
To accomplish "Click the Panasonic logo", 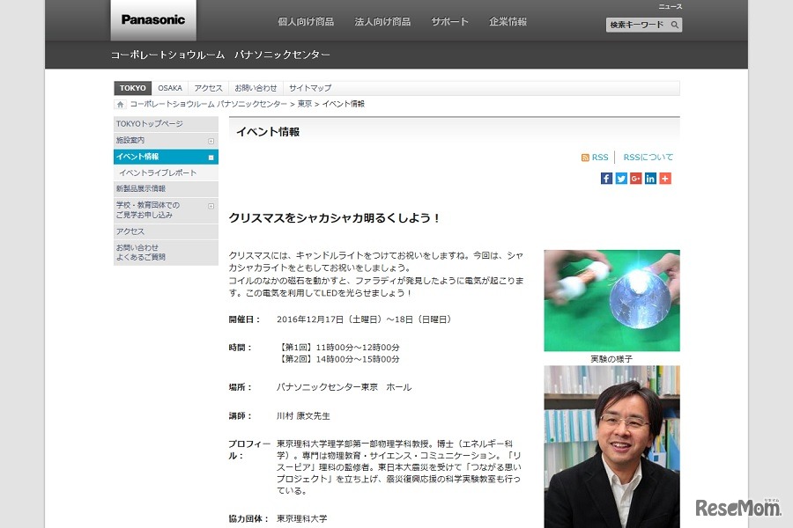I will 153,19.
